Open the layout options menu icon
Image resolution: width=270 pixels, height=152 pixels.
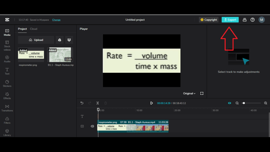244,20
